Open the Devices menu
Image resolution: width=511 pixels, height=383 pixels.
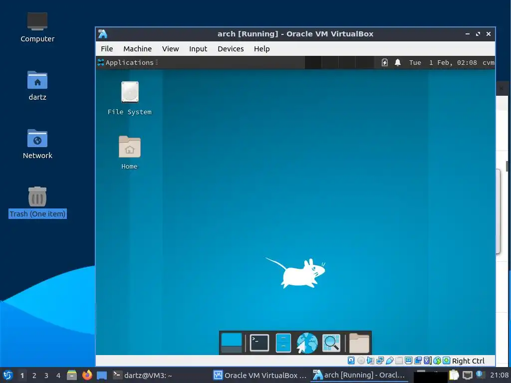point(231,49)
